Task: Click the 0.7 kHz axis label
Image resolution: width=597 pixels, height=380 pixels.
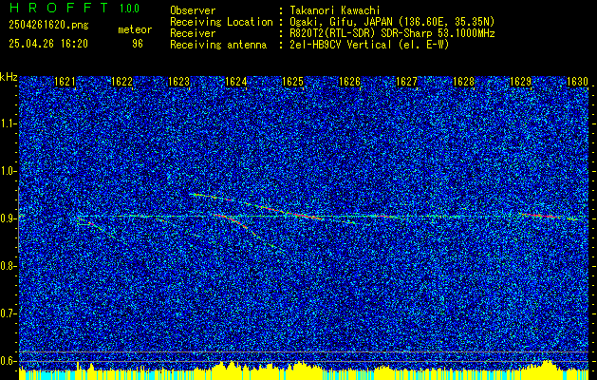Action: tap(9, 313)
